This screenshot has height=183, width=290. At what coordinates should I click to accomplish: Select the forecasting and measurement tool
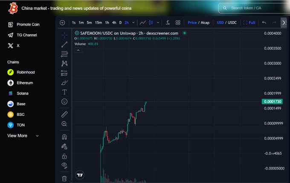64,73
